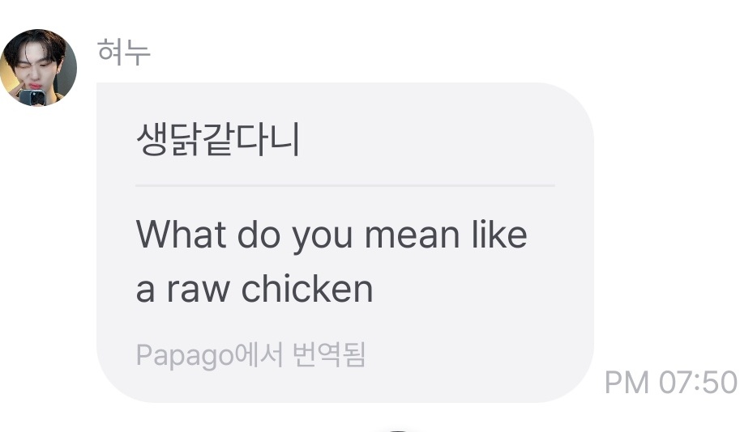
Task: Open 혀누's profile picture
Action: coord(38,67)
